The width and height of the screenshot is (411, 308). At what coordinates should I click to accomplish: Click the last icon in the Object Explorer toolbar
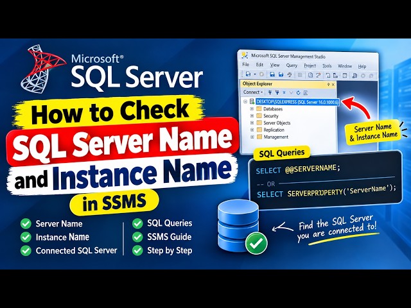pyautogui.click(x=306, y=92)
